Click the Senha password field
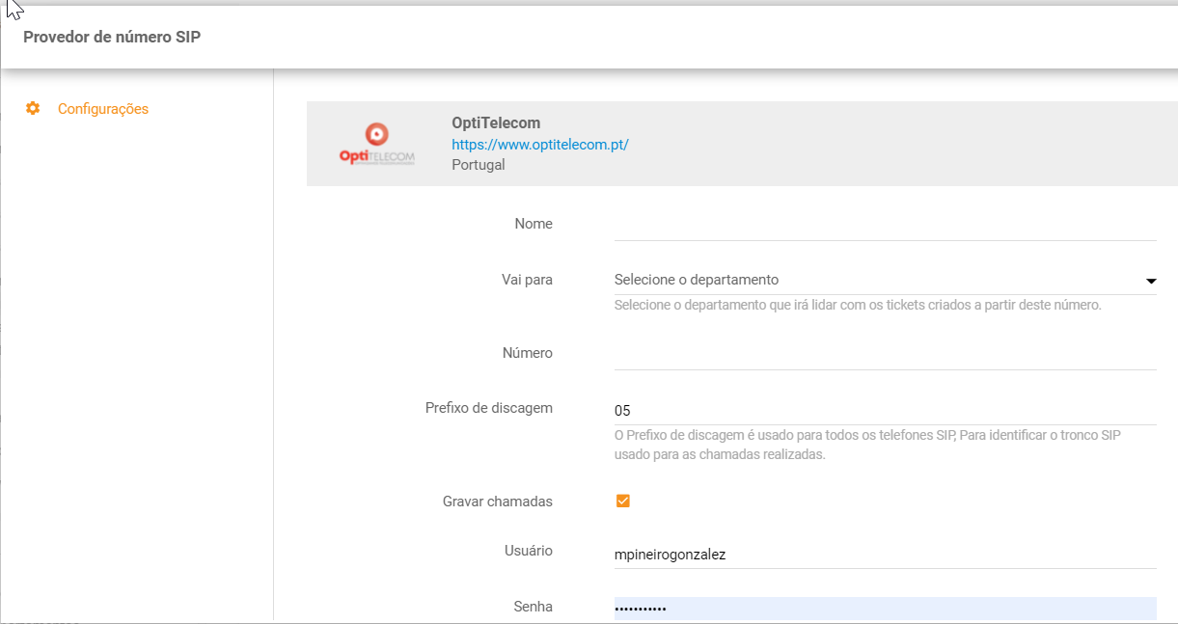 (x=885, y=609)
